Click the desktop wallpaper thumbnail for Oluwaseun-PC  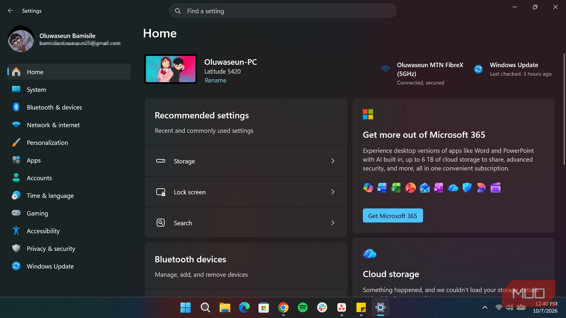[171, 69]
